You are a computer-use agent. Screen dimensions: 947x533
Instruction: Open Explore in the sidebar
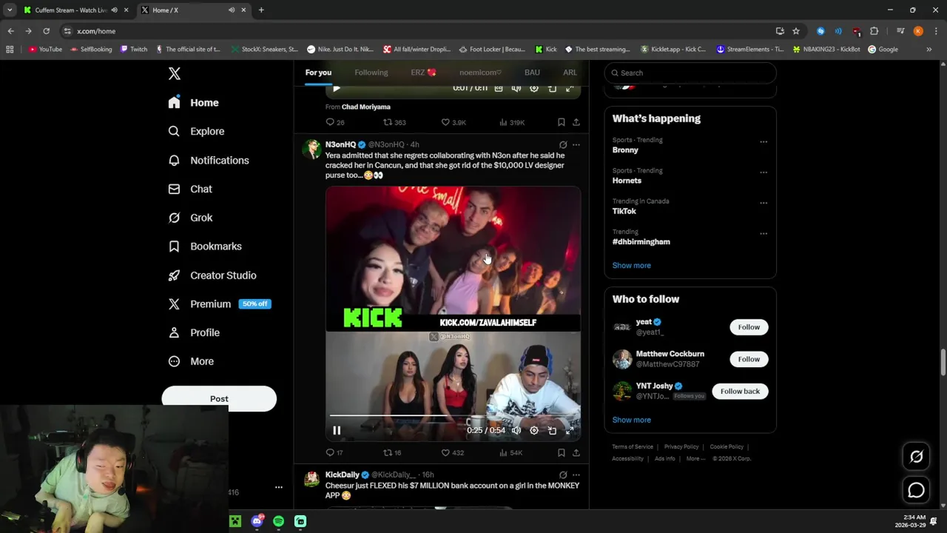pos(197,131)
